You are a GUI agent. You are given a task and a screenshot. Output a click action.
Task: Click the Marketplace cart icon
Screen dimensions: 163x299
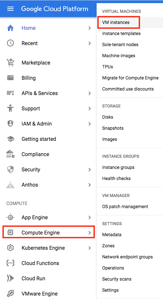pos(10,62)
